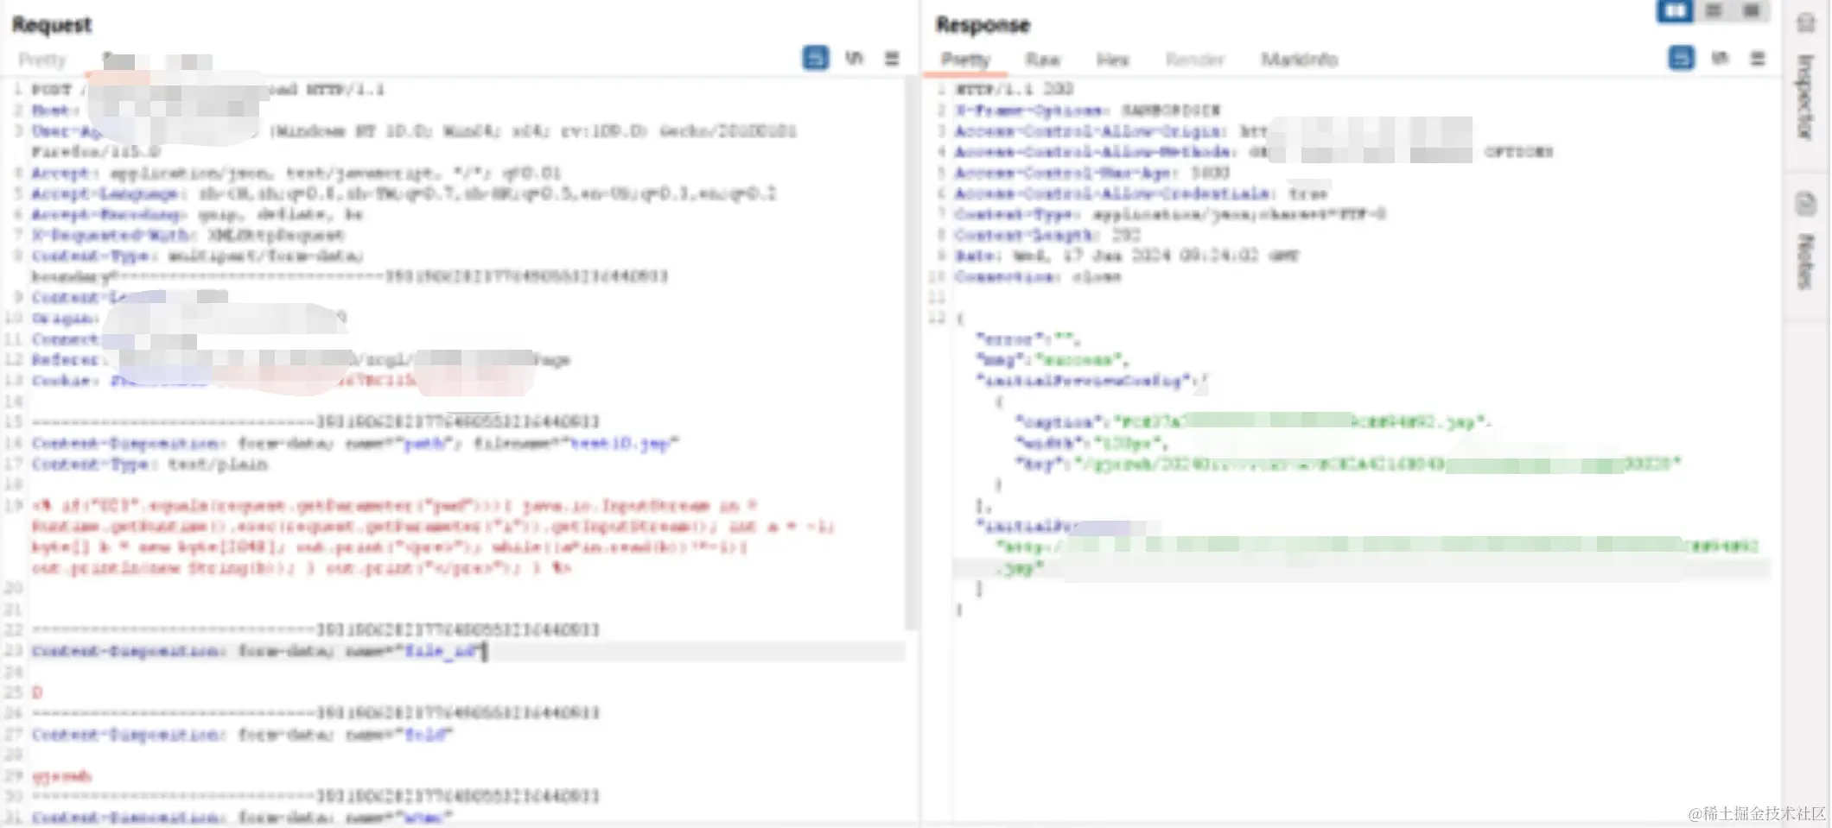1832x828 pixels.
Task: Click the Accept-Language header line
Action: click(x=404, y=193)
